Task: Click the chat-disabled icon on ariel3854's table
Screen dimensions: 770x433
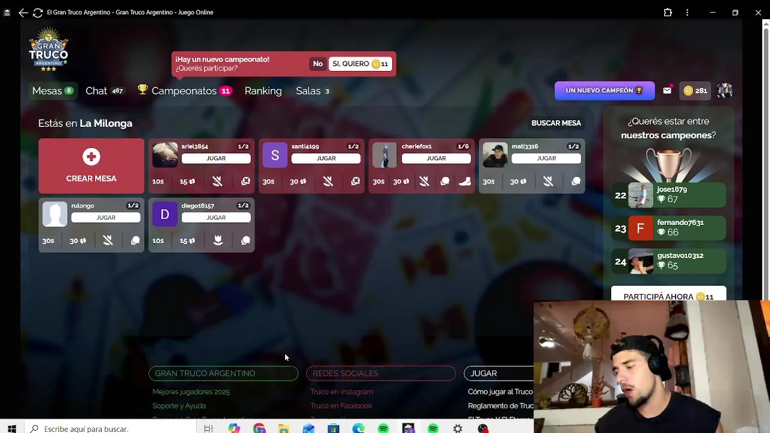Action: coord(245,181)
